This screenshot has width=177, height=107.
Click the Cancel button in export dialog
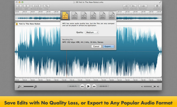pos(96,46)
